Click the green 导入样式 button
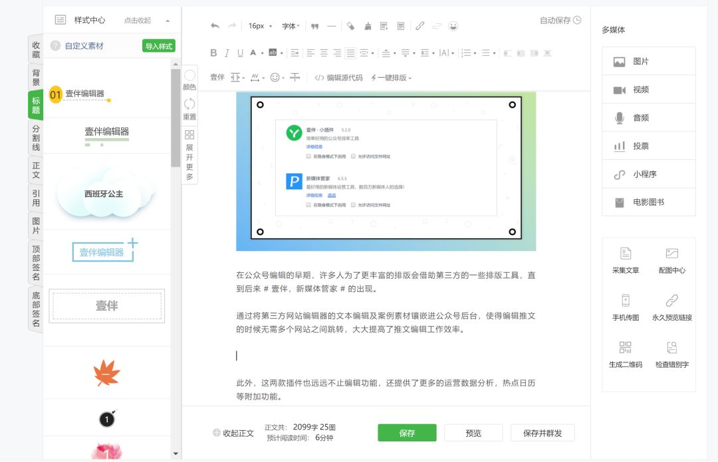 [x=158, y=46]
